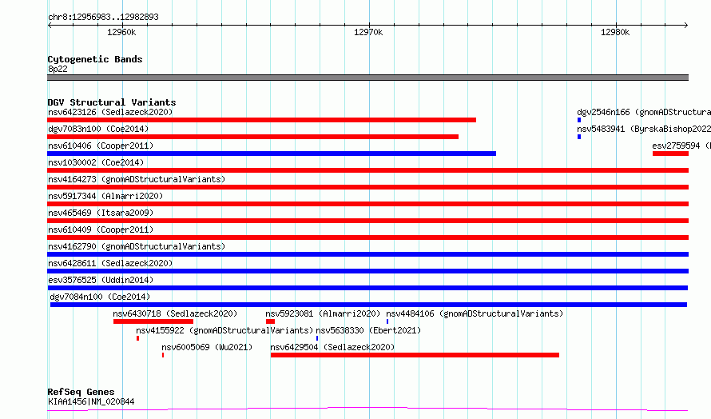Select the red nsv1030002 variant bar
711x419 pixels.
tap(367, 170)
